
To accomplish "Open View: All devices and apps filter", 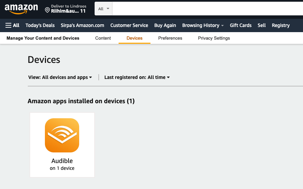I will (x=60, y=77).
